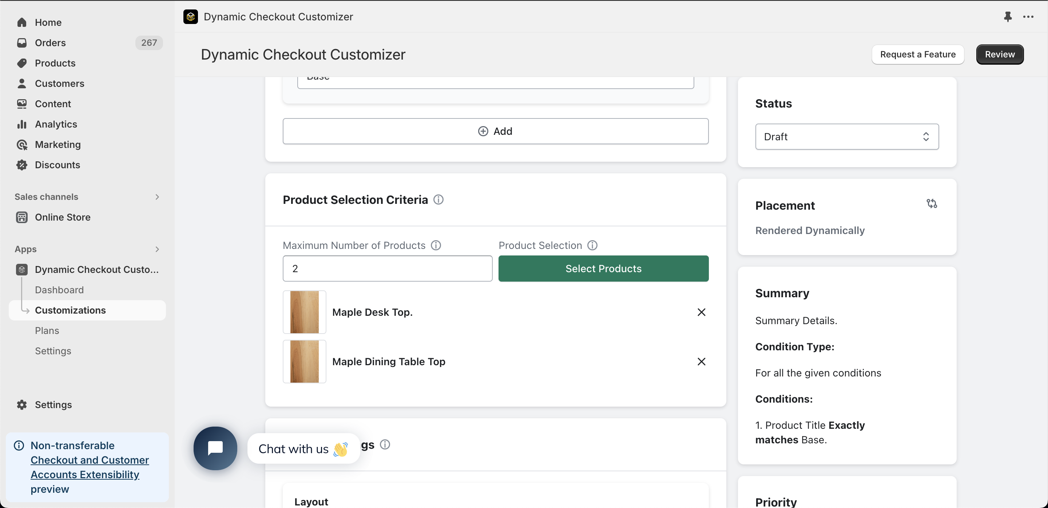
Task: Open the chat bubble widget
Action: click(x=215, y=448)
